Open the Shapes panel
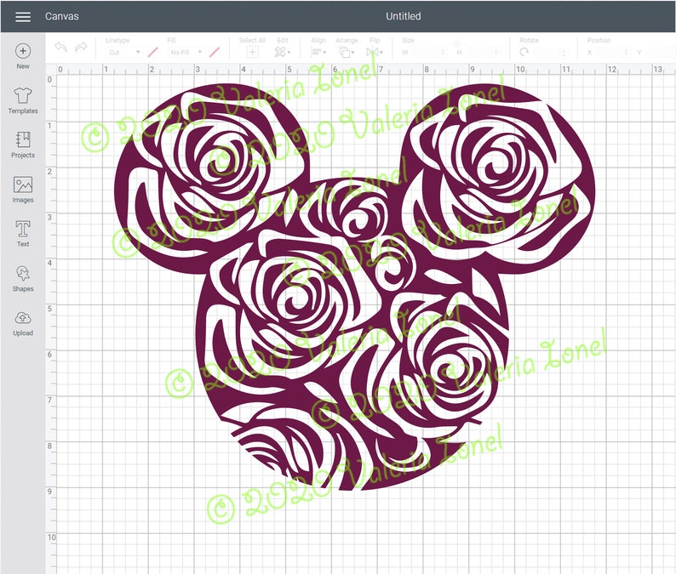 click(23, 279)
